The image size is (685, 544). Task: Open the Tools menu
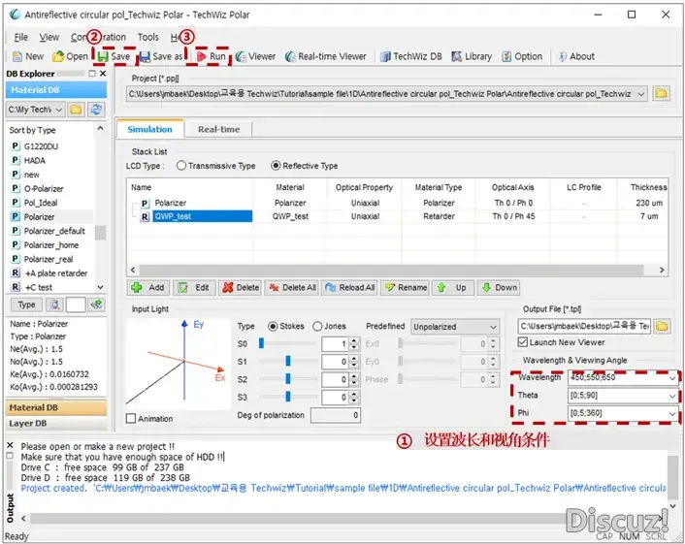coord(148,37)
